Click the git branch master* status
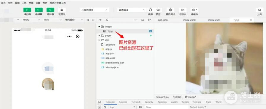This screenshot has width=266, height=109. click(190, 97)
